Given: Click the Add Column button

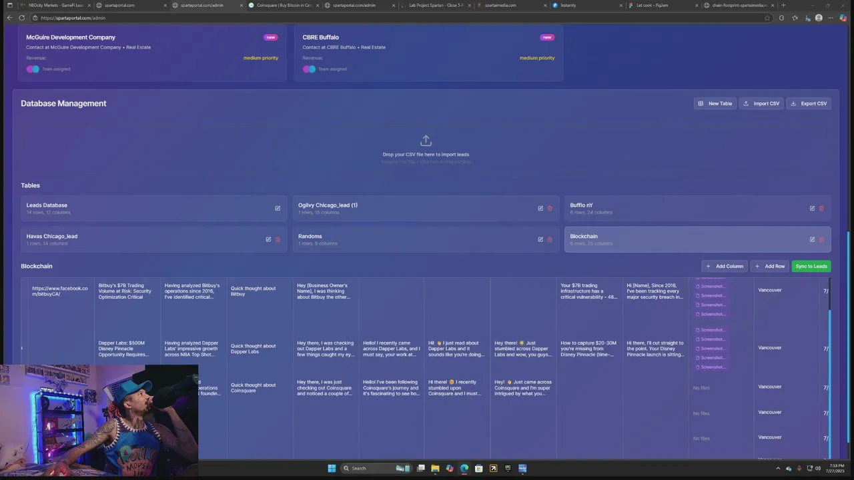Looking at the screenshot, I should [x=725, y=266].
